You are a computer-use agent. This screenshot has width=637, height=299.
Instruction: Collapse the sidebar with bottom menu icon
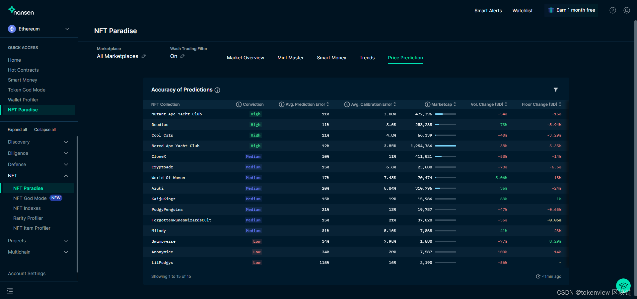10,291
